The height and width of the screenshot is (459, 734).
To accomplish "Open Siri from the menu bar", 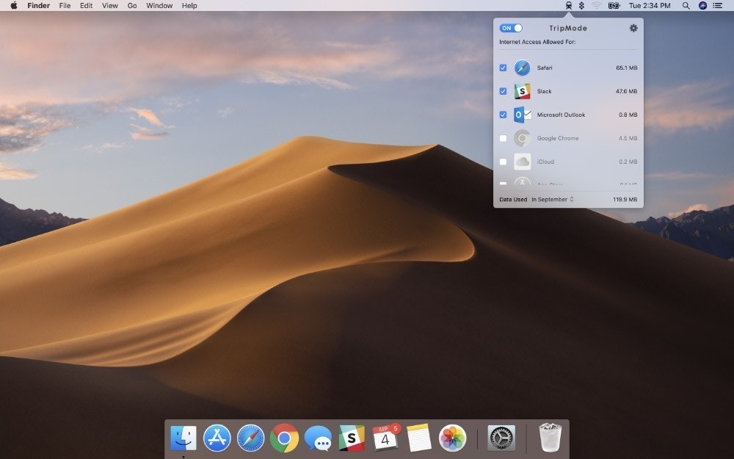I will (x=702, y=5).
